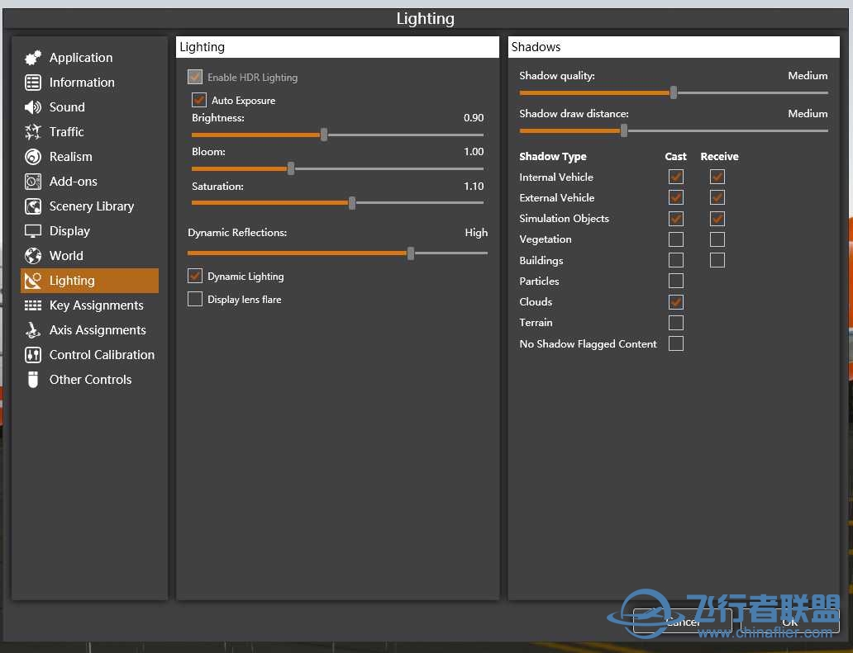This screenshot has height=653, width=853.
Task: Switch to Axis Assignments settings
Action: click(x=98, y=330)
